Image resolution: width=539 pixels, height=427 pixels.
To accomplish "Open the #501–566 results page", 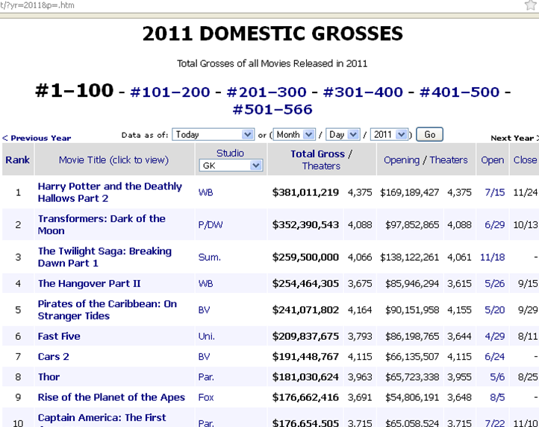I will pyautogui.click(x=272, y=110).
